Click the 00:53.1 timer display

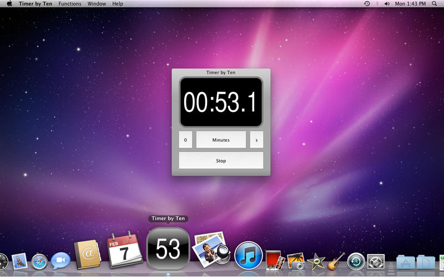click(x=221, y=102)
